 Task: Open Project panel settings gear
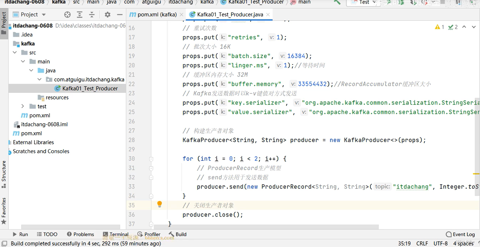click(x=108, y=15)
